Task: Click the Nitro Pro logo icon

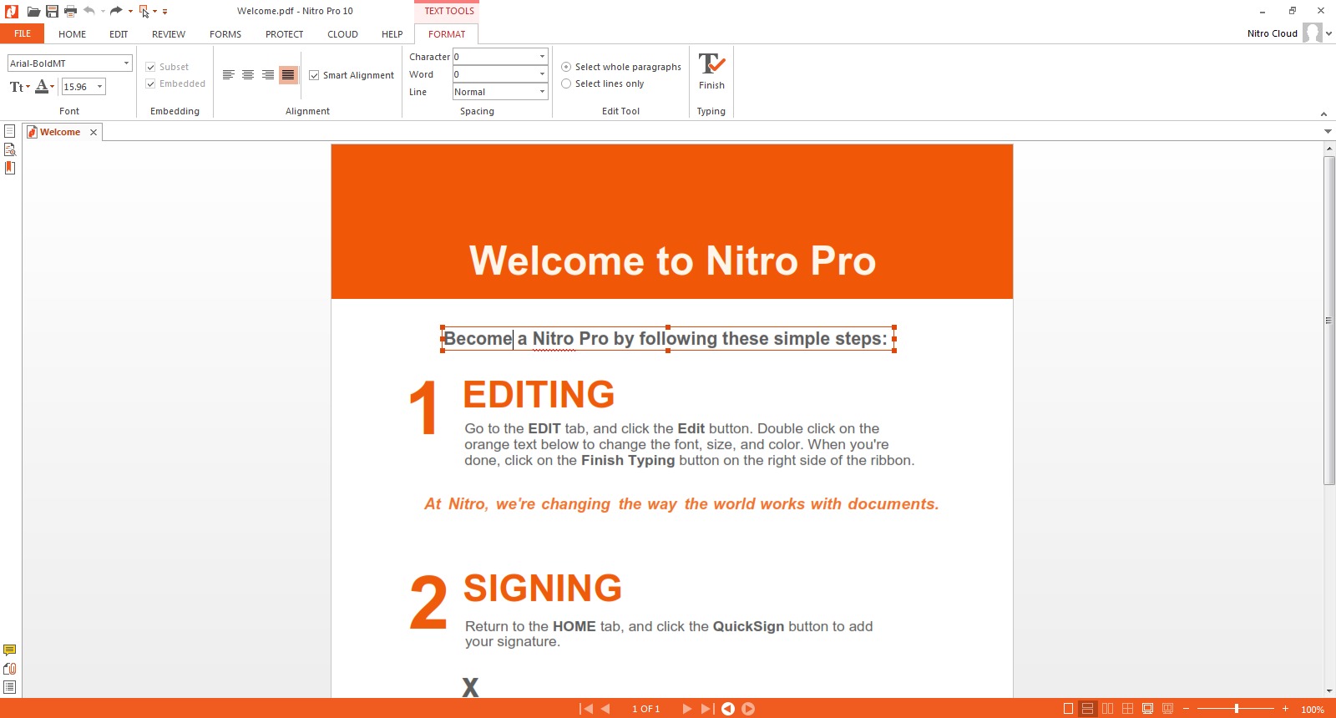Action: (x=11, y=12)
